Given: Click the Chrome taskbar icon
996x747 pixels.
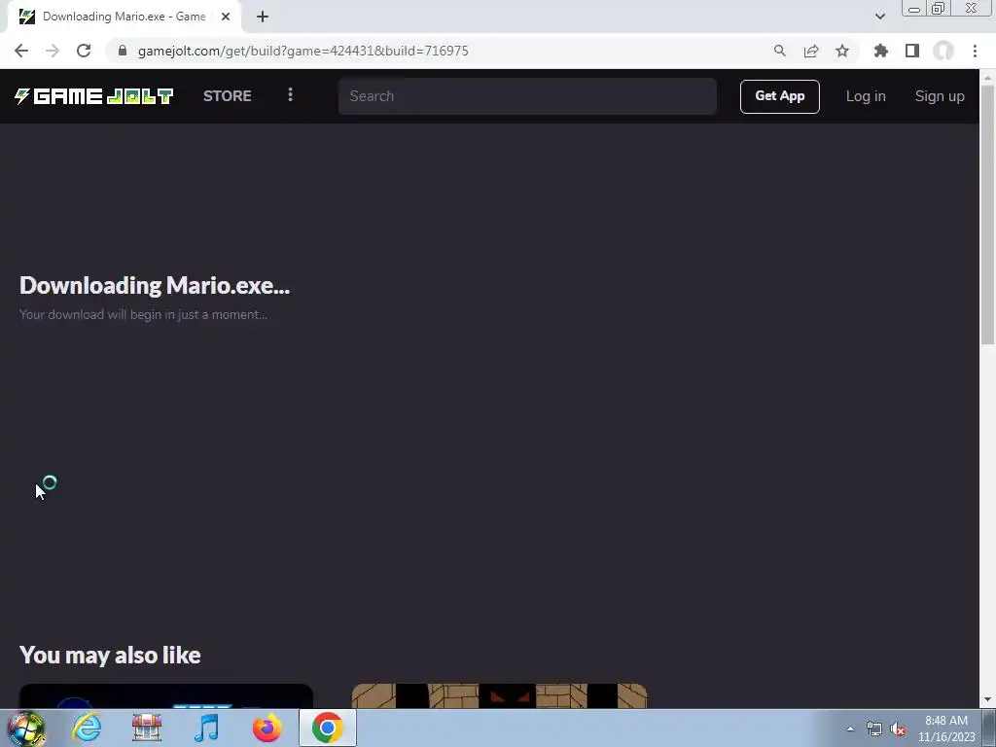Looking at the screenshot, I should (x=327, y=728).
